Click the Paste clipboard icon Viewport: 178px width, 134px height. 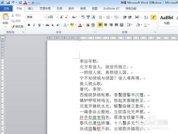coord(5,16)
